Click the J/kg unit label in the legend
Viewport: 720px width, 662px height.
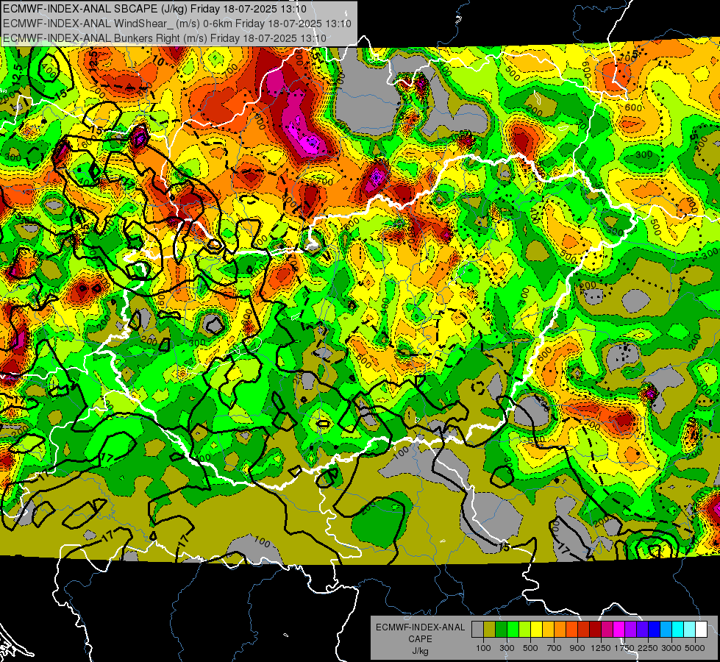click(420, 651)
